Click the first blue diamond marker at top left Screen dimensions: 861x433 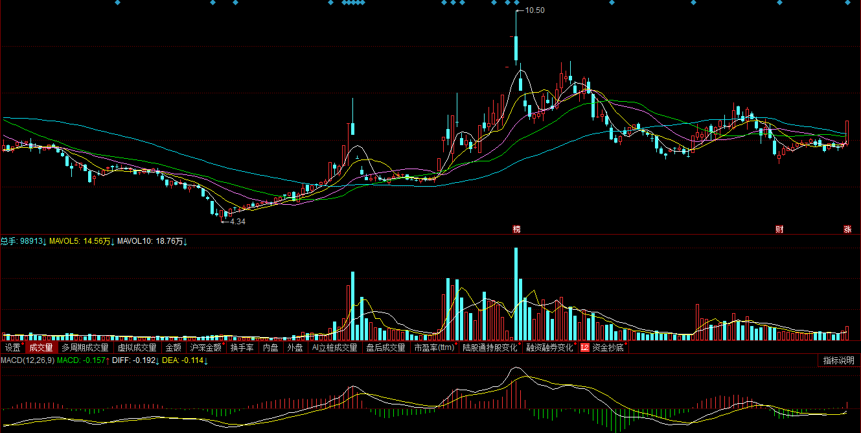(117, 3)
